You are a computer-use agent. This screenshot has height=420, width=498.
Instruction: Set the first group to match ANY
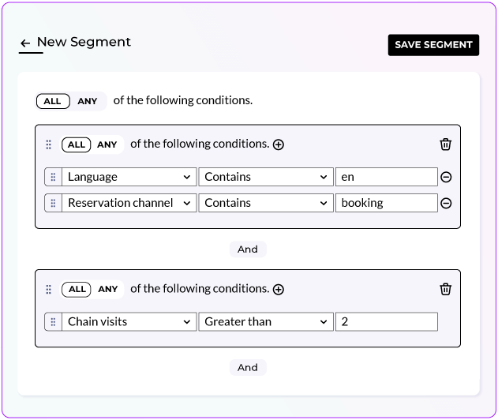[x=107, y=144]
